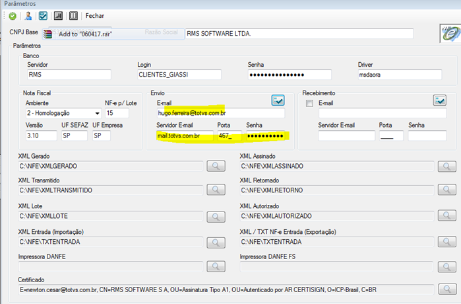This screenshot has height=304, width=461.
Task: Click Envio Servidor E-mail field
Action: (x=185, y=135)
